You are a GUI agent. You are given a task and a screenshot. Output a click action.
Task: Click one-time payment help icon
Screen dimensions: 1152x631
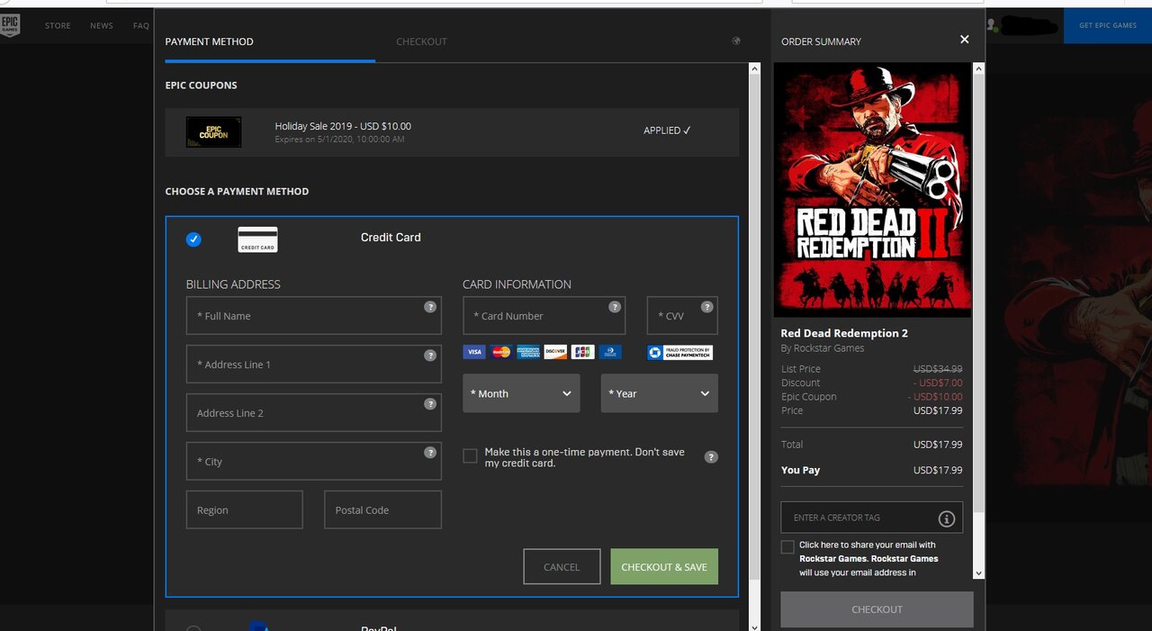coord(711,457)
